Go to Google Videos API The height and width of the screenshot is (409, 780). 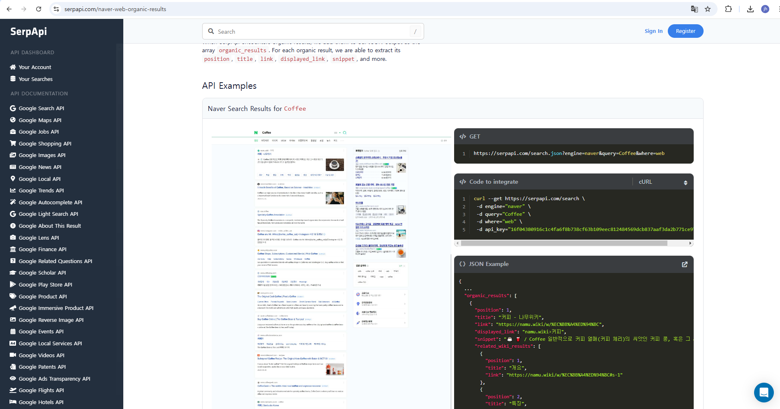coord(42,355)
